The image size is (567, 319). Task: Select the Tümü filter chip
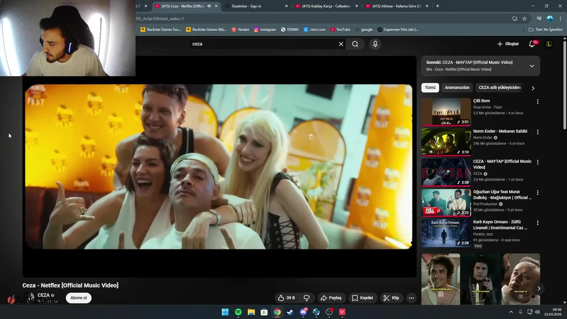(430, 88)
